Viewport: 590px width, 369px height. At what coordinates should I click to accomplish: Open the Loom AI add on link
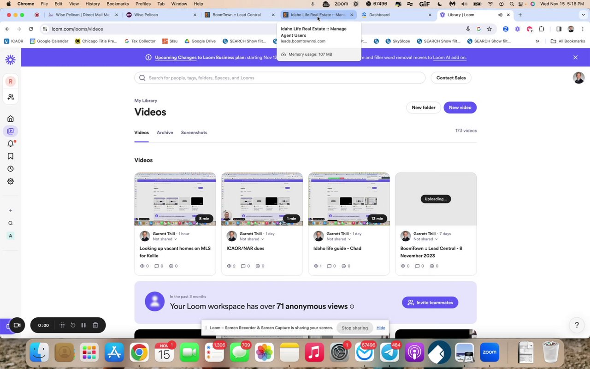point(450,58)
